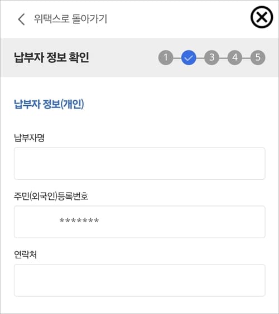Click into the 주민(외국인)등록번호 field
The image size is (279, 314).
pos(139,222)
